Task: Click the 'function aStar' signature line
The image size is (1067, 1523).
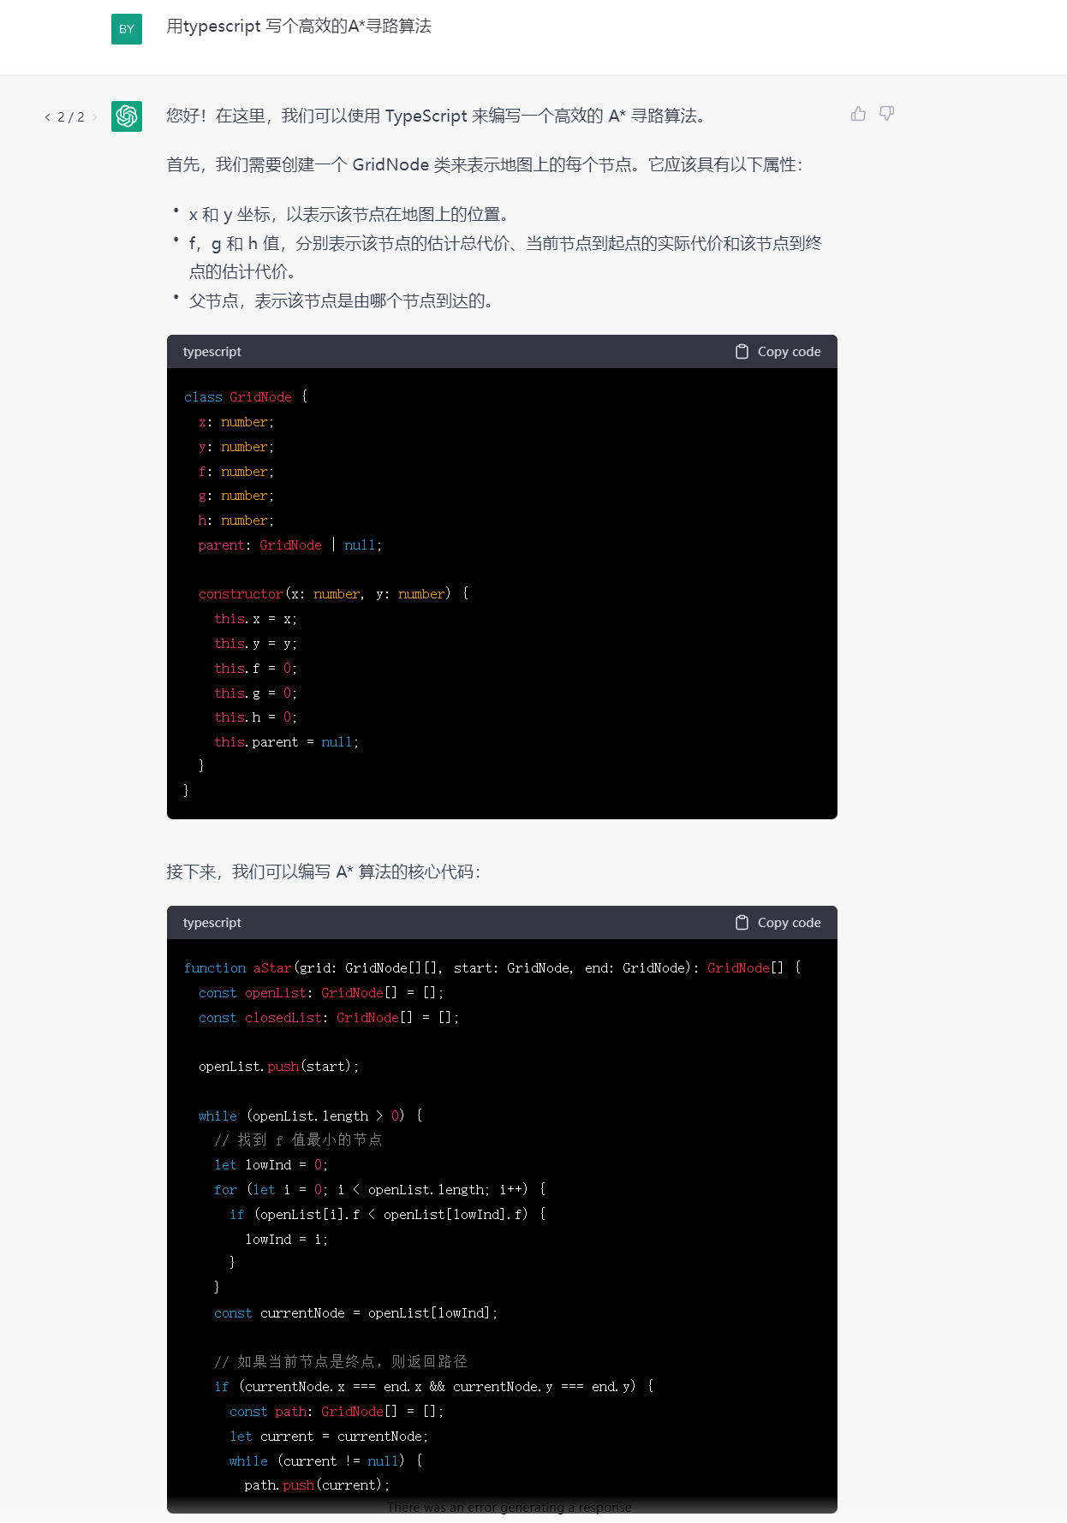Action: (x=492, y=968)
